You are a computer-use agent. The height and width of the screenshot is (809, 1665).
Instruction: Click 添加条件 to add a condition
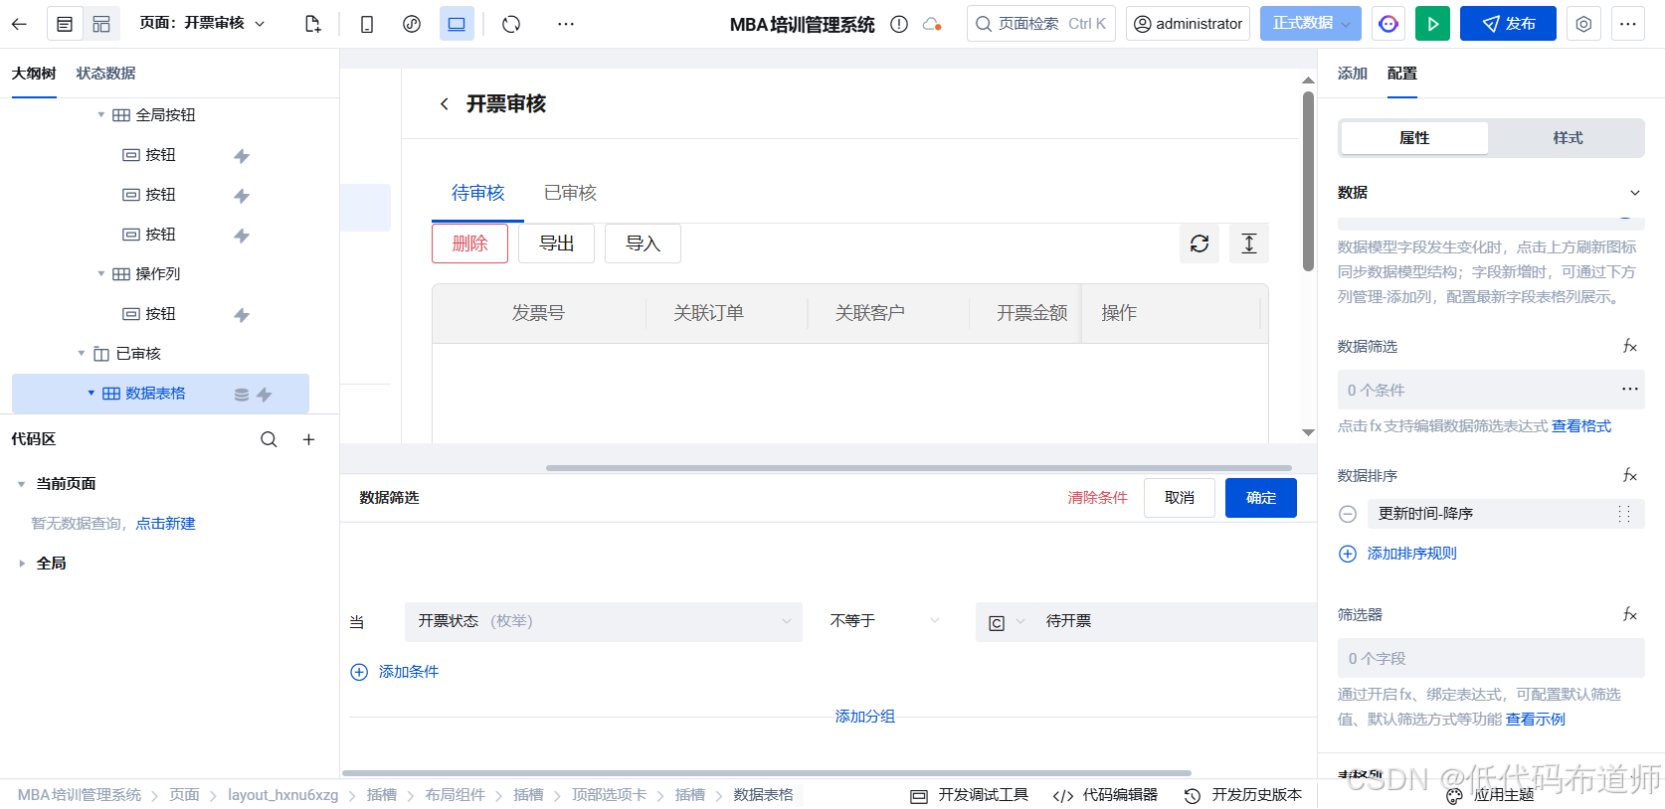[395, 672]
